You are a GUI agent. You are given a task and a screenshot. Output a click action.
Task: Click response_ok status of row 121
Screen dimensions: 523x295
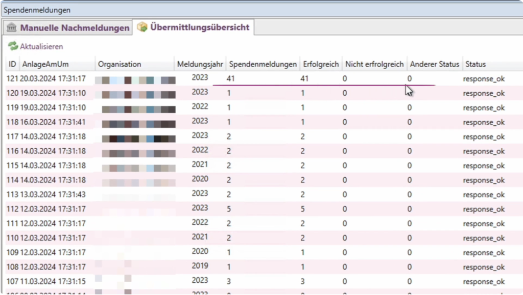tap(484, 79)
